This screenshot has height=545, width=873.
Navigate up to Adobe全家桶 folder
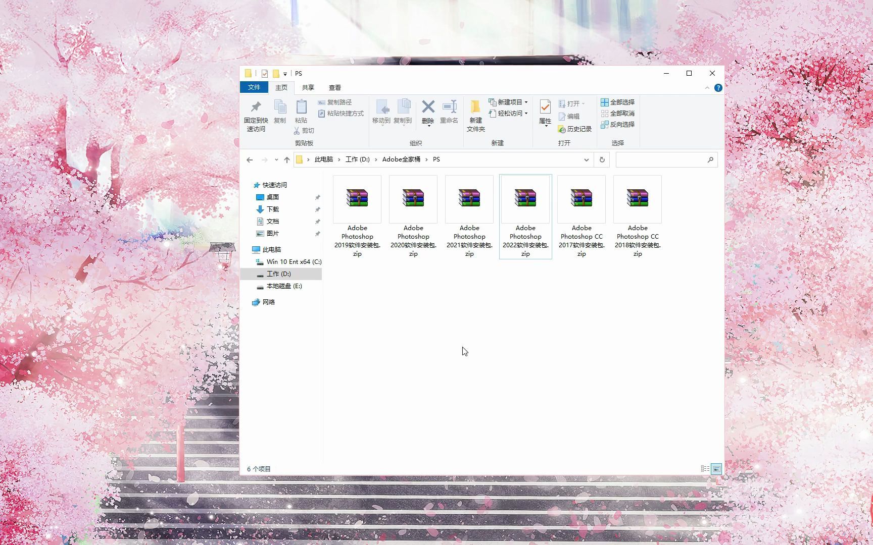(402, 159)
